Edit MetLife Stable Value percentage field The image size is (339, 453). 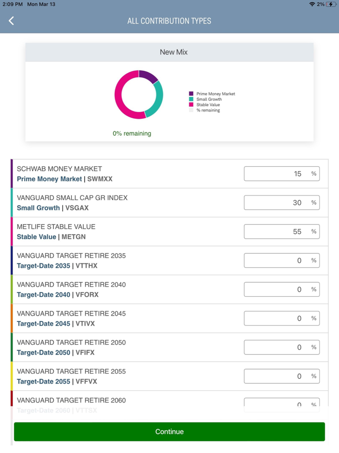pos(281,231)
